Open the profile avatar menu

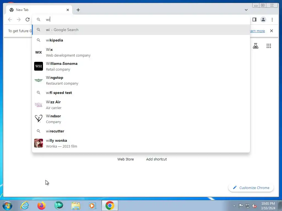[263, 20]
